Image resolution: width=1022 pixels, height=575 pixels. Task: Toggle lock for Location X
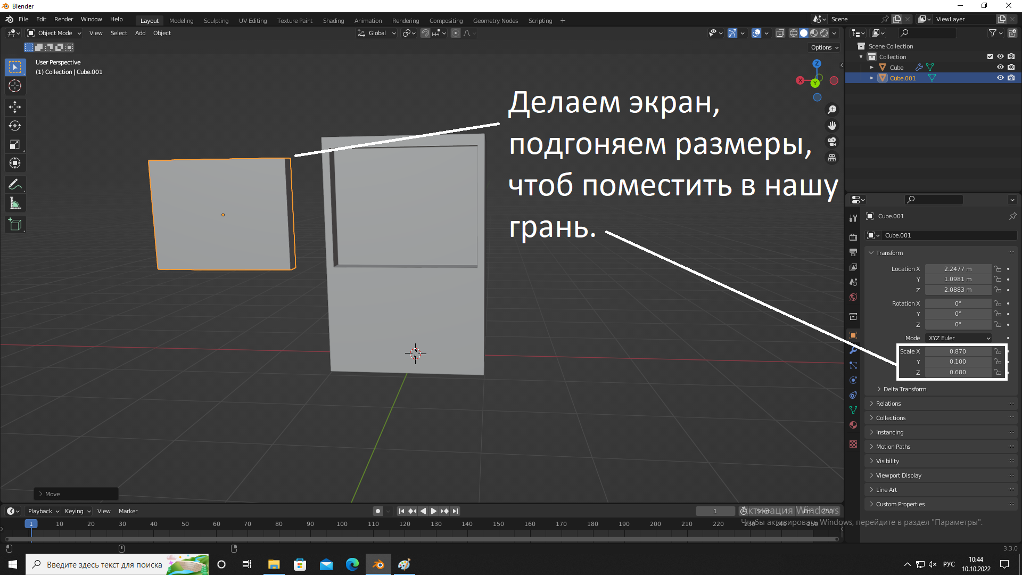pos(998,269)
